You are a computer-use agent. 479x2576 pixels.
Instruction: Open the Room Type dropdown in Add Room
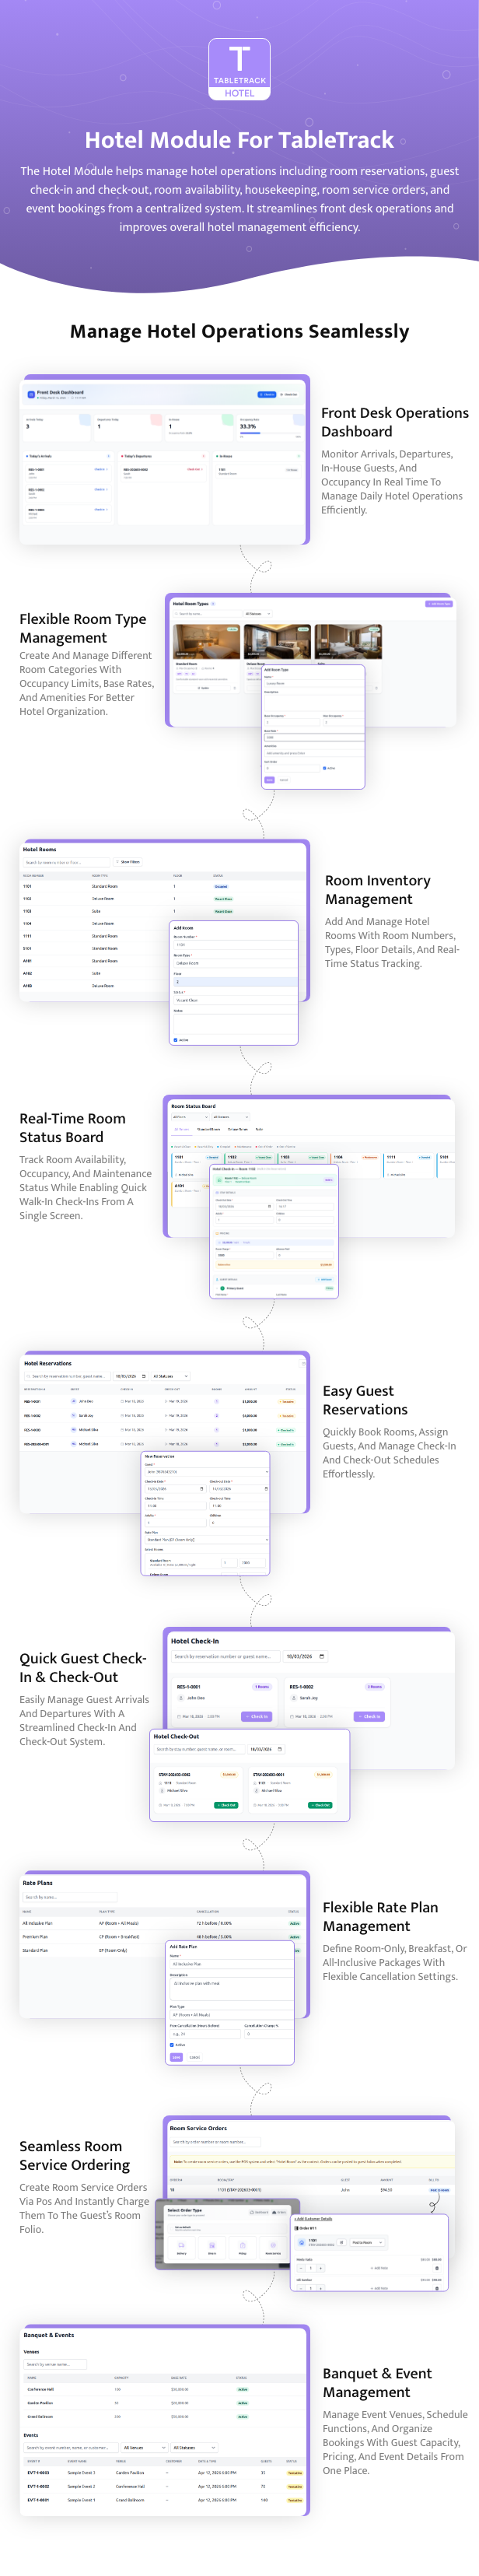click(235, 963)
